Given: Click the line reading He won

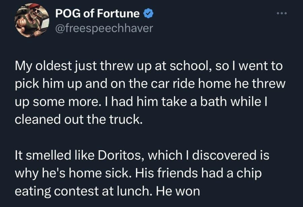Looking at the screenshot, I should [178, 191].
